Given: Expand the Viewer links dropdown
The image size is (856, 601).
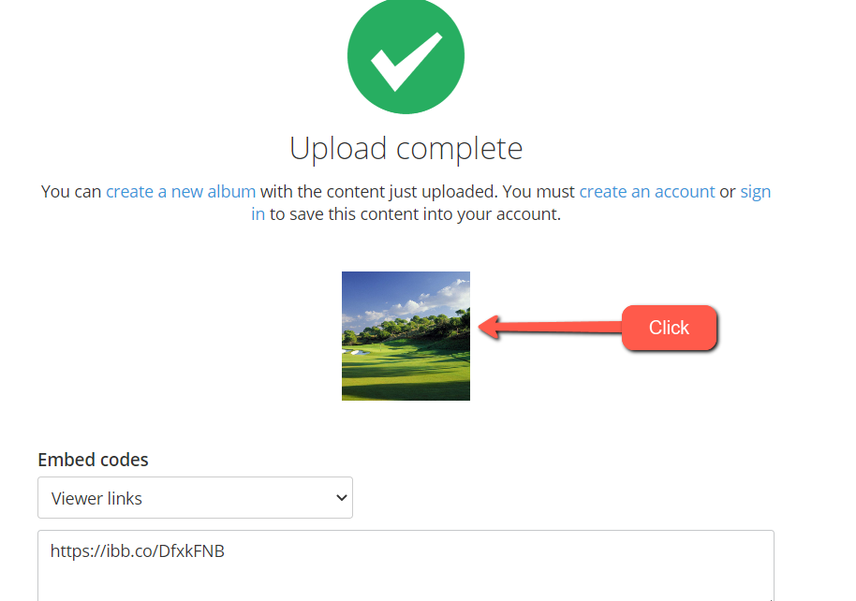Looking at the screenshot, I should pyautogui.click(x=195, y=497).
